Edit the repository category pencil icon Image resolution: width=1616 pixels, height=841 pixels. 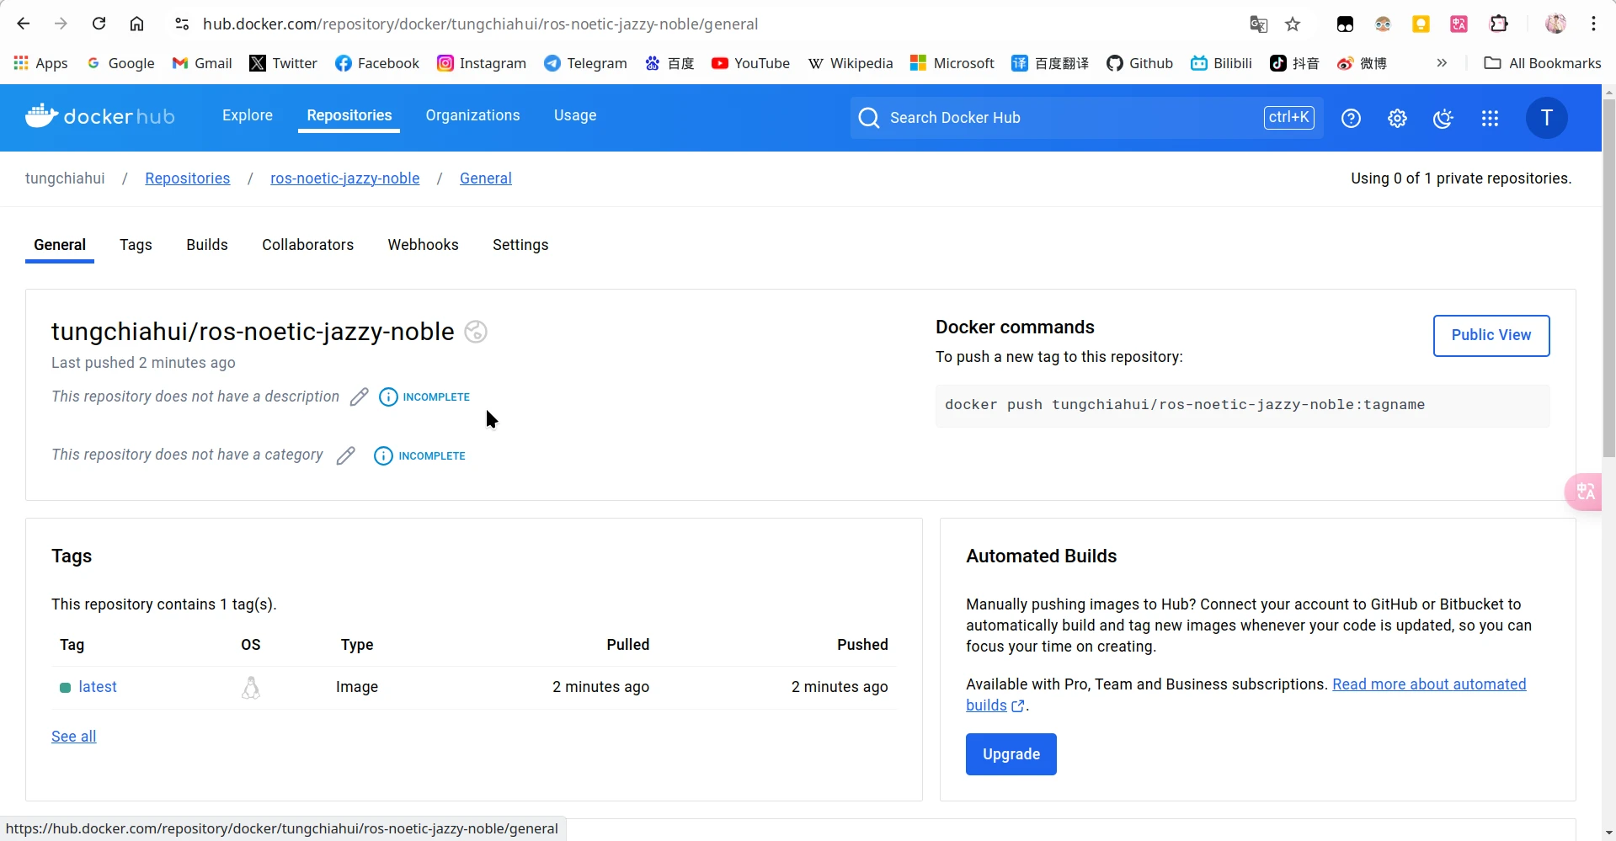pos(345,455)
